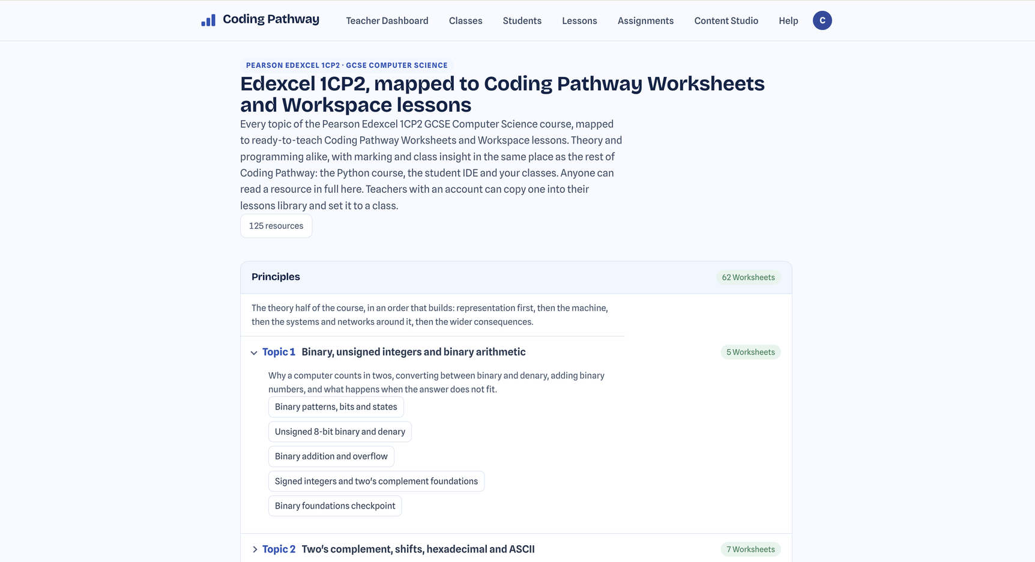This screenshot has width=1035, height=562.
Task: Open worksheet Binary addition and overflow
Action: pyautogui.click(x=331, y=456)
